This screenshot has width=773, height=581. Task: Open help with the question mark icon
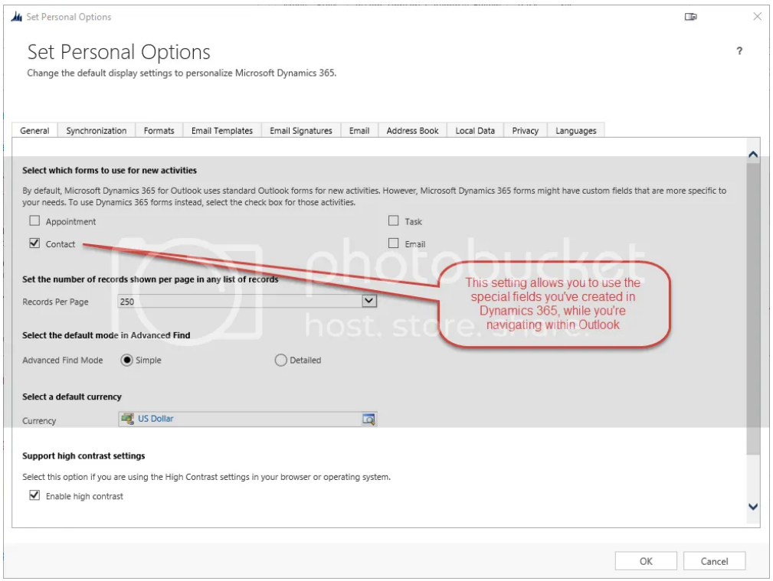tap(739, 51)
